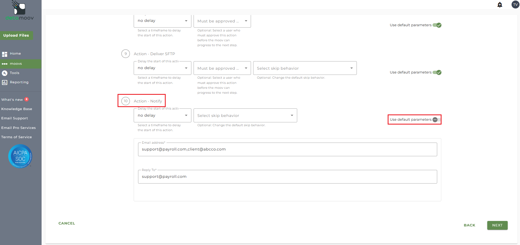This screenshot has height=245, width=520.
Task: Toggle default parameters switch above Deliver SFTP
Action: click(x=437, y=25)
